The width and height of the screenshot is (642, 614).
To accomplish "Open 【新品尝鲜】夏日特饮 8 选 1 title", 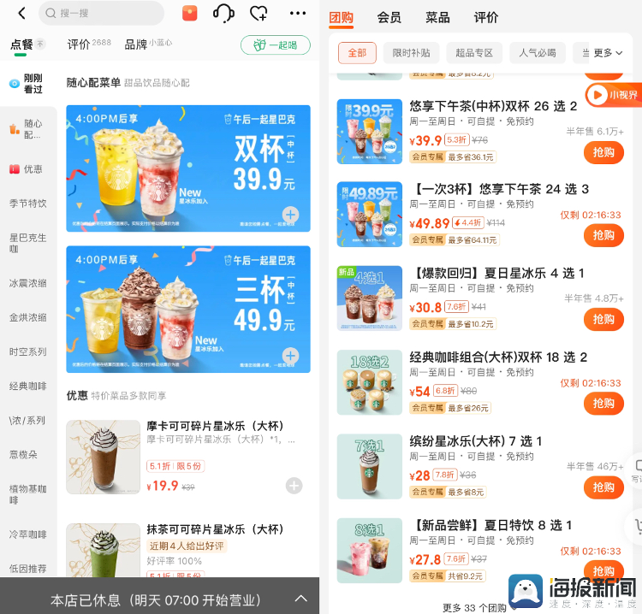I will [492, 525].
